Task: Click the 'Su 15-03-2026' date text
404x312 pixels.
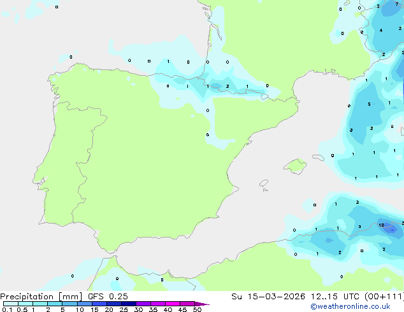Action: pos(268,297)
